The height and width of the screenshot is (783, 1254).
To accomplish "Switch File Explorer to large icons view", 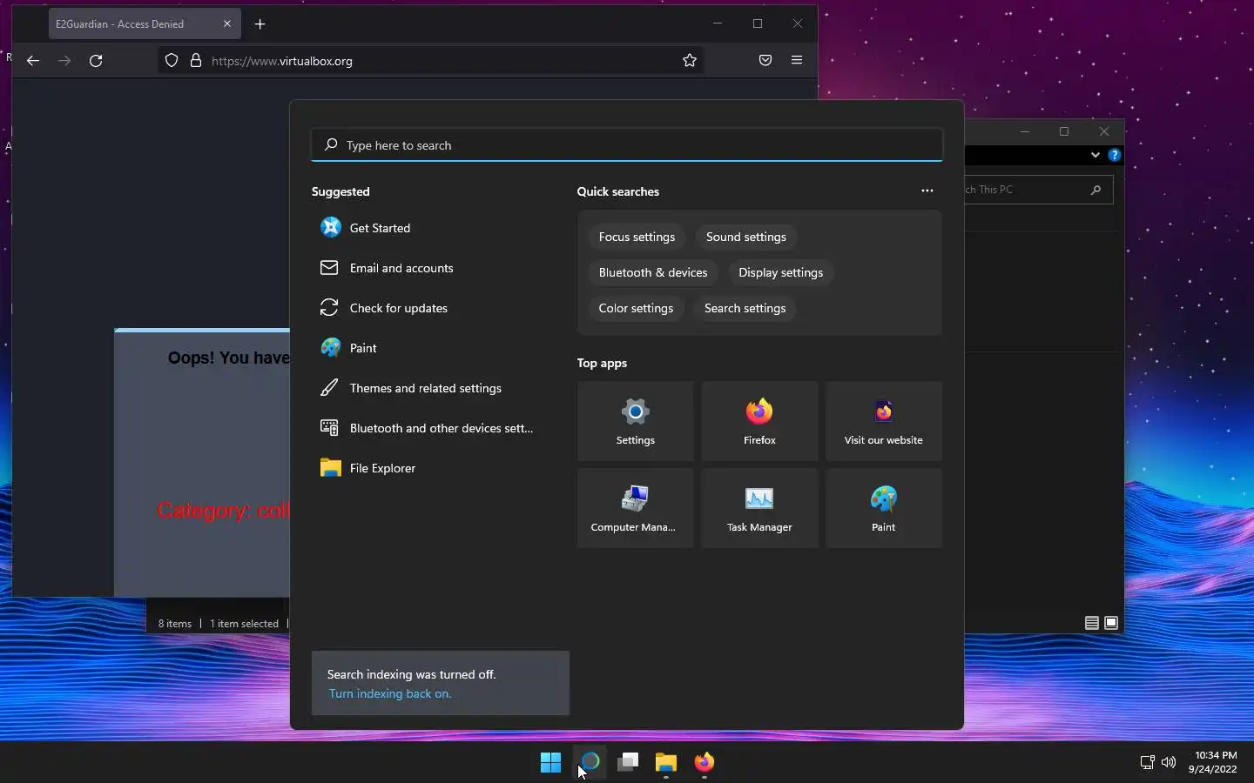I will [1111, 623].
